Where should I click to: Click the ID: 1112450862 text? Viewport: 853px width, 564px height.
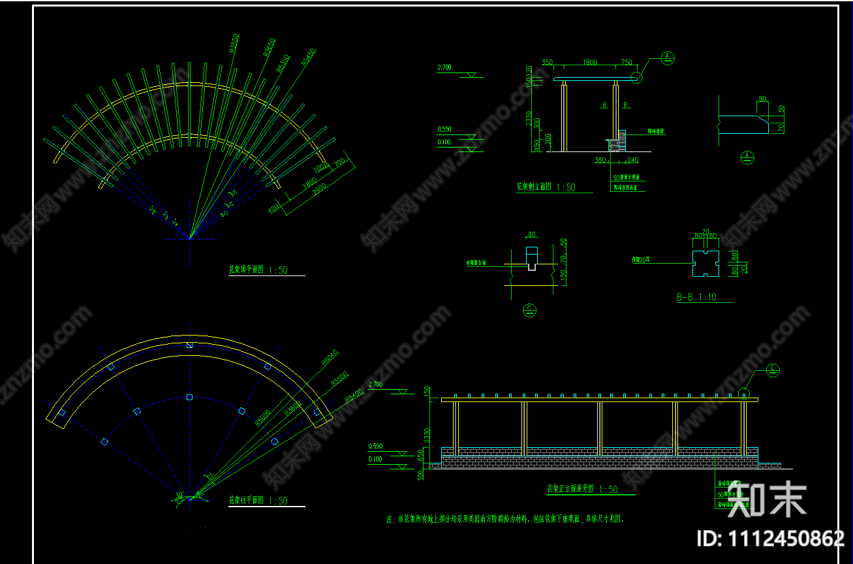tap(770, 539)
